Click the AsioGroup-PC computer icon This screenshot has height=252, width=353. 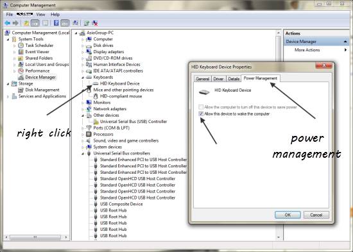click(82, 33)
